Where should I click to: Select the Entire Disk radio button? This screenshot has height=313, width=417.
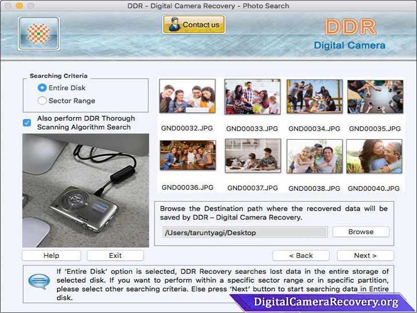pyautogui.click(x=42, y=88)
